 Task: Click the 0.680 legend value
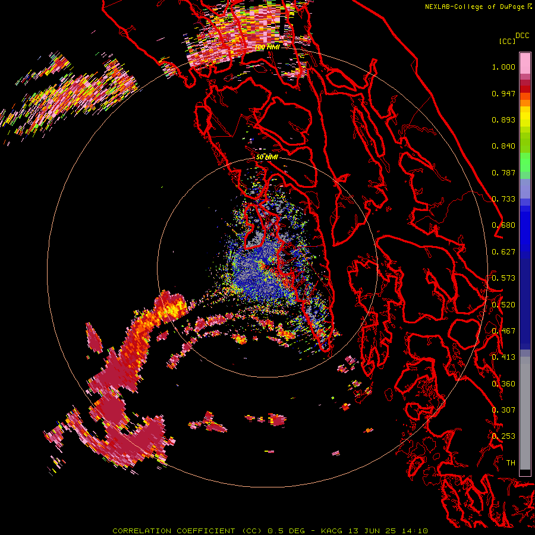point(503,225)
